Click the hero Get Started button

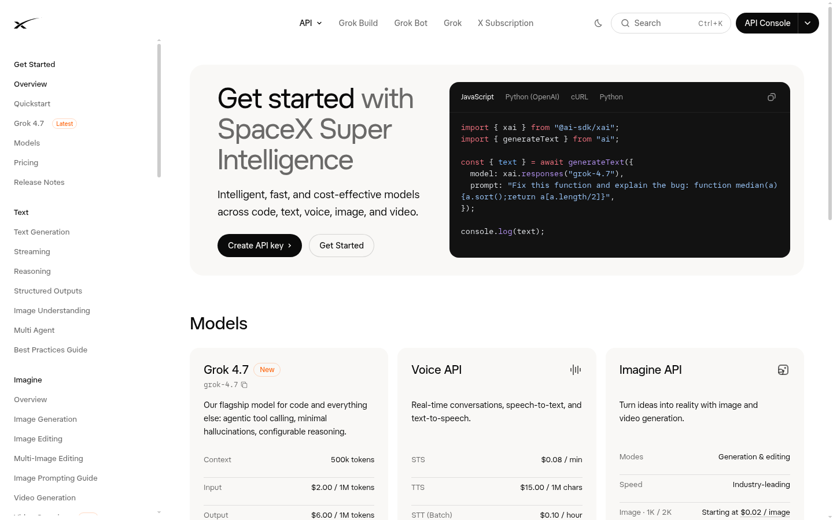click(x=341, y=246)
